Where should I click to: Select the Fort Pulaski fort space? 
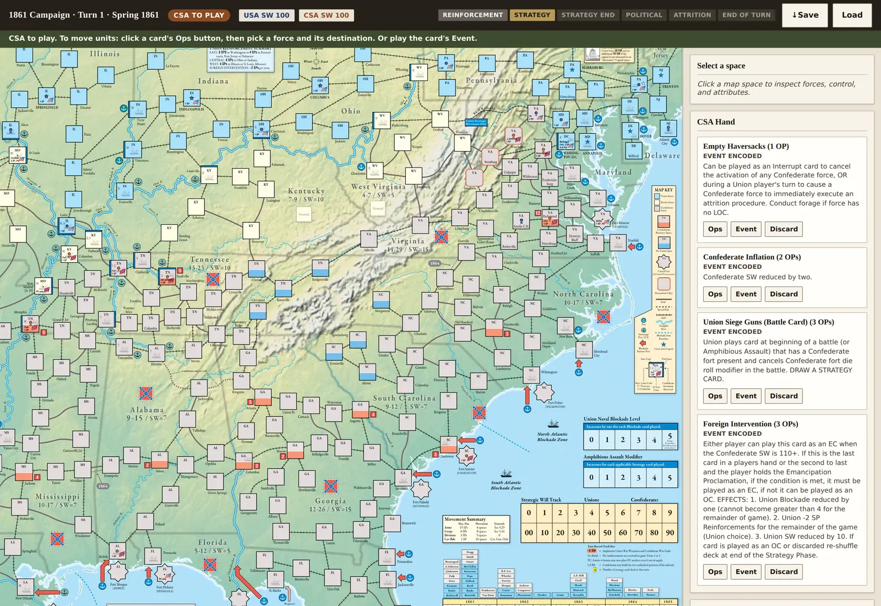click(x=421, y=489)
